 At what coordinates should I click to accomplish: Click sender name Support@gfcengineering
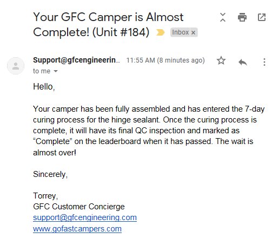76,60
